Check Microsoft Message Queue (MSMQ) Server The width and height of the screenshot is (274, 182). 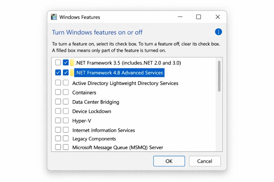66,147
